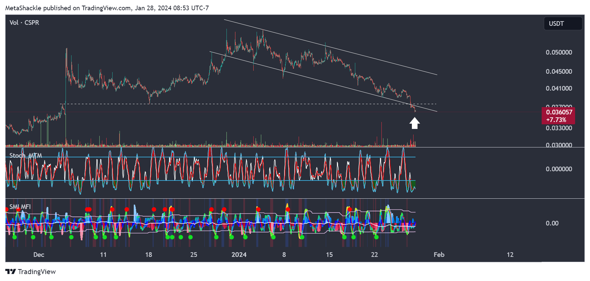
Task: Open the USDT currency selector
Action: pyautogui.click(x=563, y=23)
